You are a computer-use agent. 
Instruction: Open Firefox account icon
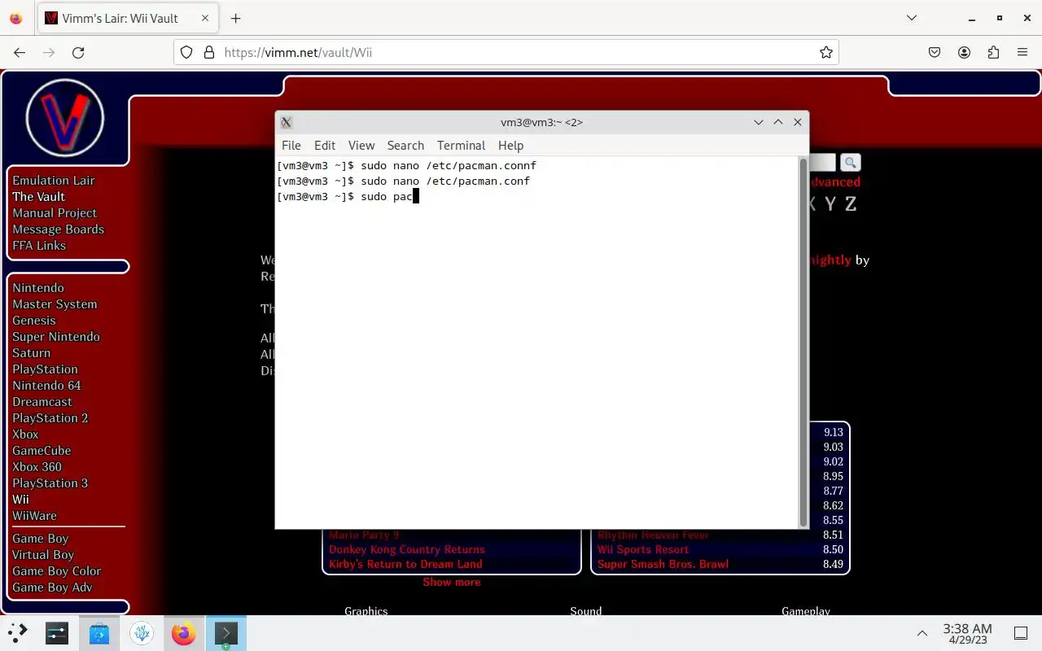[x=964, y=52]
